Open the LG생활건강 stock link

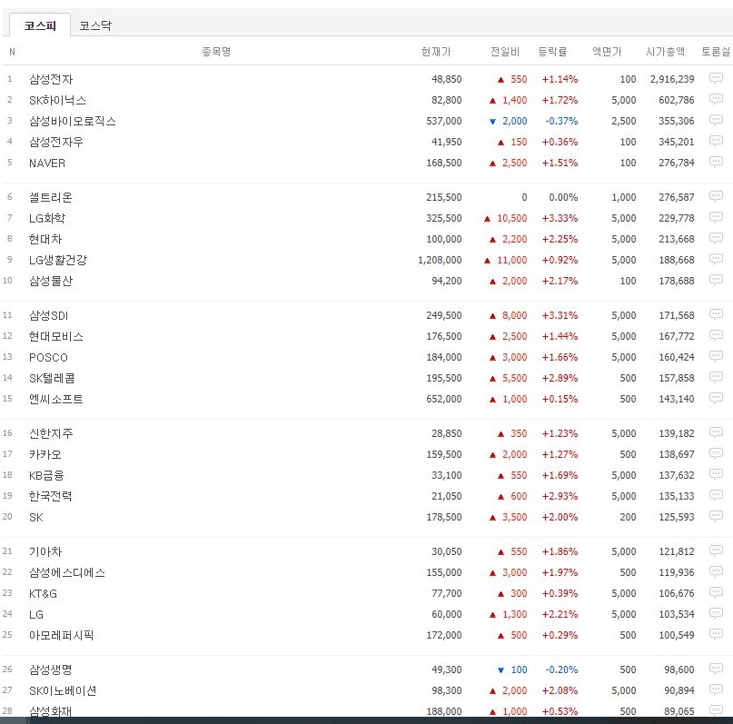click(x=58, y=260)
